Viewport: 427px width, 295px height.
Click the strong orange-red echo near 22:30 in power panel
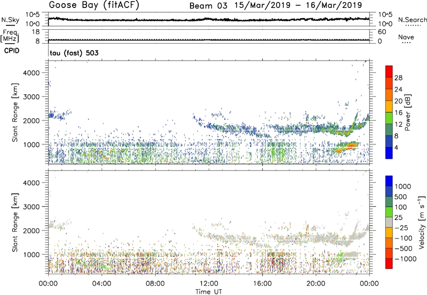[x=349, y=146]
